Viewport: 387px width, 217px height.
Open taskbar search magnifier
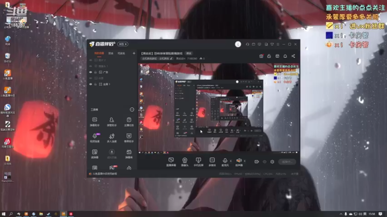pos(11,214)
